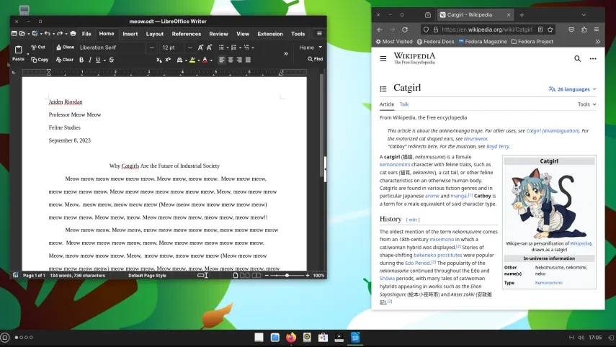Open the References tab
Image resolution: width=616 pixels, height=347 pixels.
tap(186, 34)
